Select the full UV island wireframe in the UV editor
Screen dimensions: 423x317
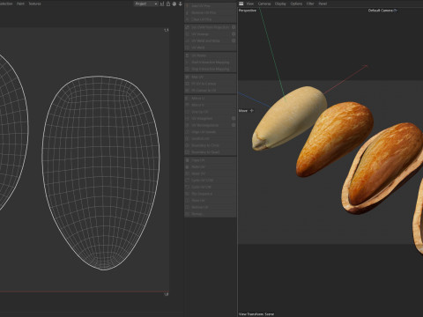click(101, 173)
